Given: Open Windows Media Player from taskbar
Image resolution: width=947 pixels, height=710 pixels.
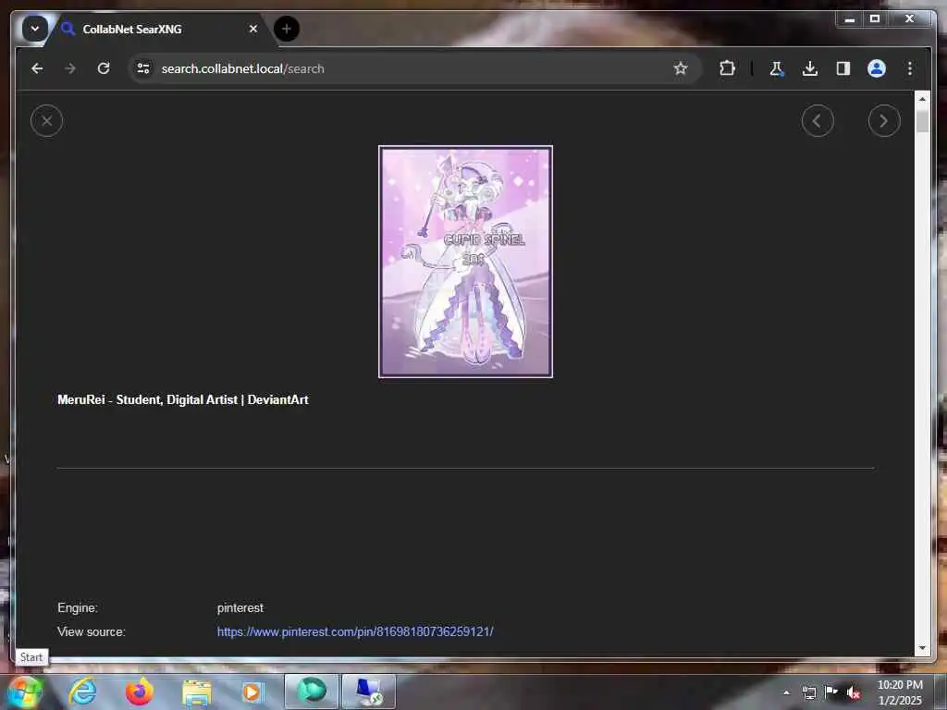Looking at the screenshot, I should [x=252, y=692].
